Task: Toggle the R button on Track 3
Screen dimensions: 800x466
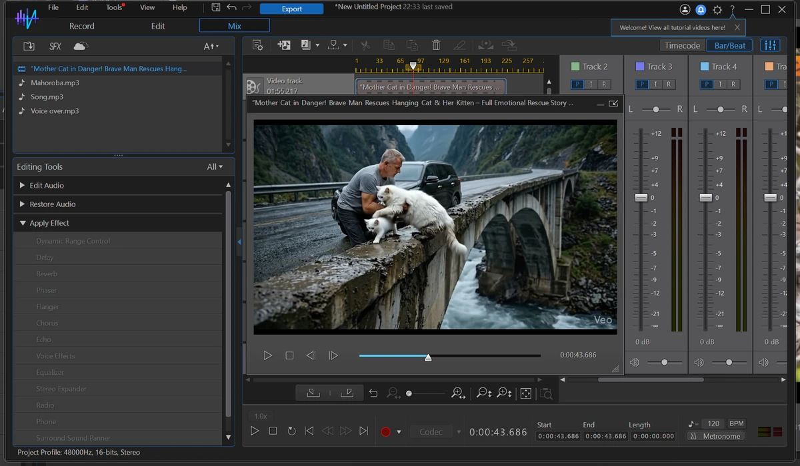Action: point(668,85)
